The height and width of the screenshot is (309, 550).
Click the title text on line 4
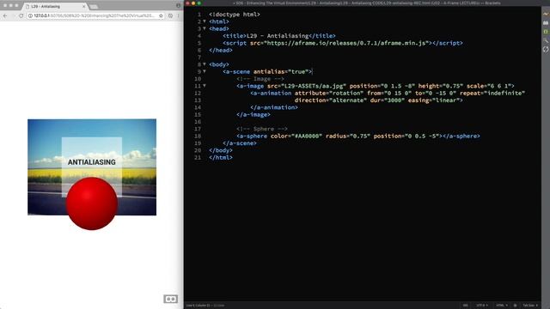[x=278, y=36]
